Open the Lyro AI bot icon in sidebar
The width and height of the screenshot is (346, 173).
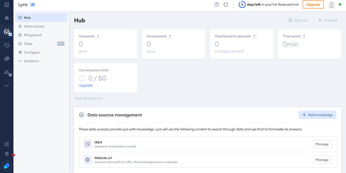click(x=7, y=32)
